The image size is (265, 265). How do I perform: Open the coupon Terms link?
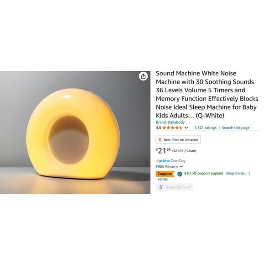(x=163, y=179)
